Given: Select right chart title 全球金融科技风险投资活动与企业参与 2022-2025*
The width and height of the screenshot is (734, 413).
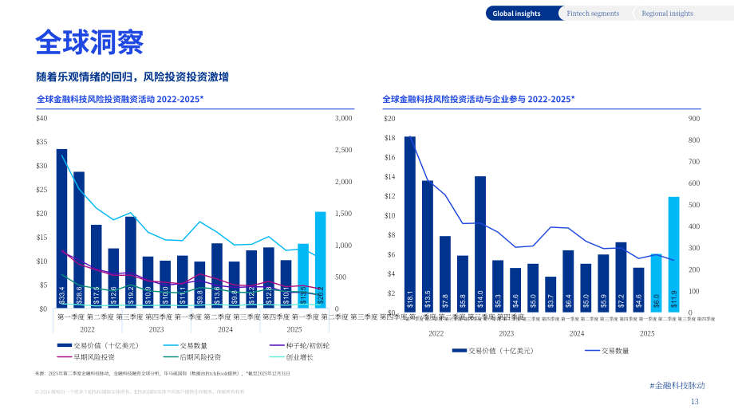Looking at the screenshot, I should (479, 99).
